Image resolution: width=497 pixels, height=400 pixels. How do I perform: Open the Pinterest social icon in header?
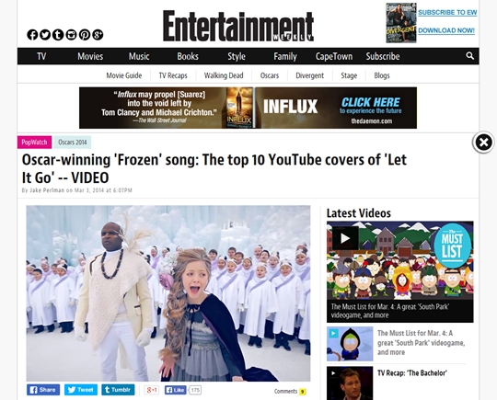point(85,35)
